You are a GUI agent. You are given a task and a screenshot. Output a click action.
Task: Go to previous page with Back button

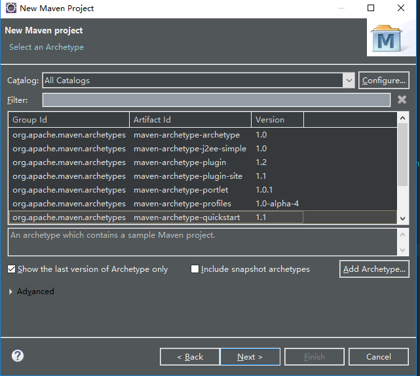(189, 357)
